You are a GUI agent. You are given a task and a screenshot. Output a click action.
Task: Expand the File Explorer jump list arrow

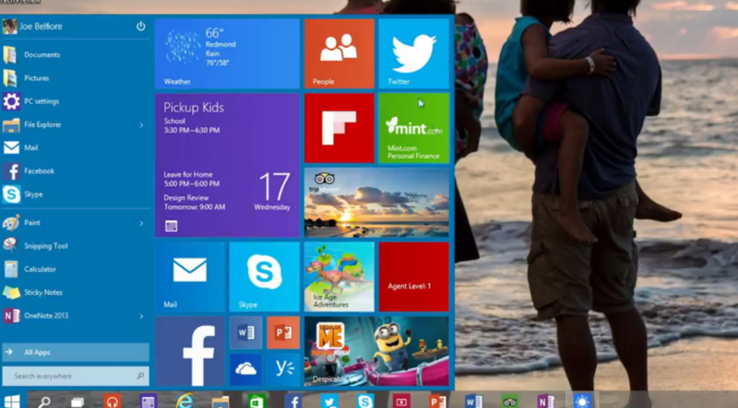[141, 125]
